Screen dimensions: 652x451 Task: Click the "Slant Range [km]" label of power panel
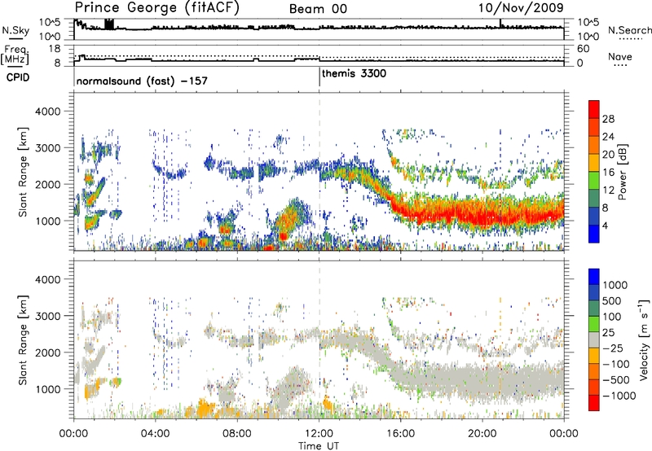[x=23, y=172]
